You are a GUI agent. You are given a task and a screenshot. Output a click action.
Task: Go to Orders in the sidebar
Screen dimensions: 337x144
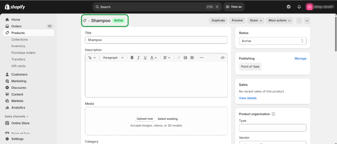tap(16, 26)
